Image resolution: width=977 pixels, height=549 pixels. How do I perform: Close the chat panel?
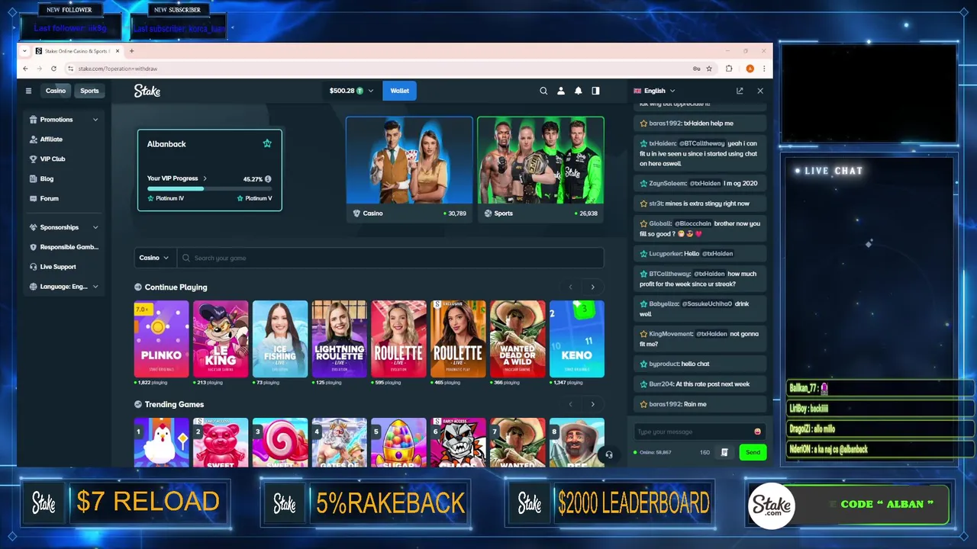click(760, 91)
